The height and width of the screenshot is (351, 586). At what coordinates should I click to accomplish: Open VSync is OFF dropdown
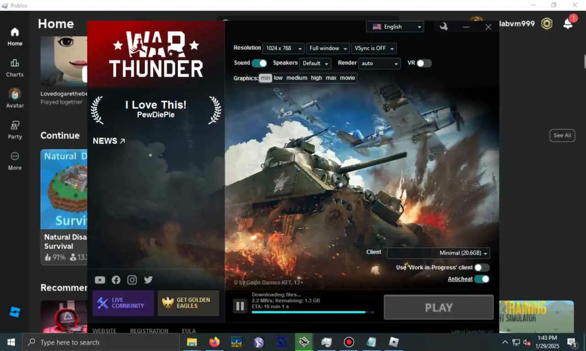[374, 48]
